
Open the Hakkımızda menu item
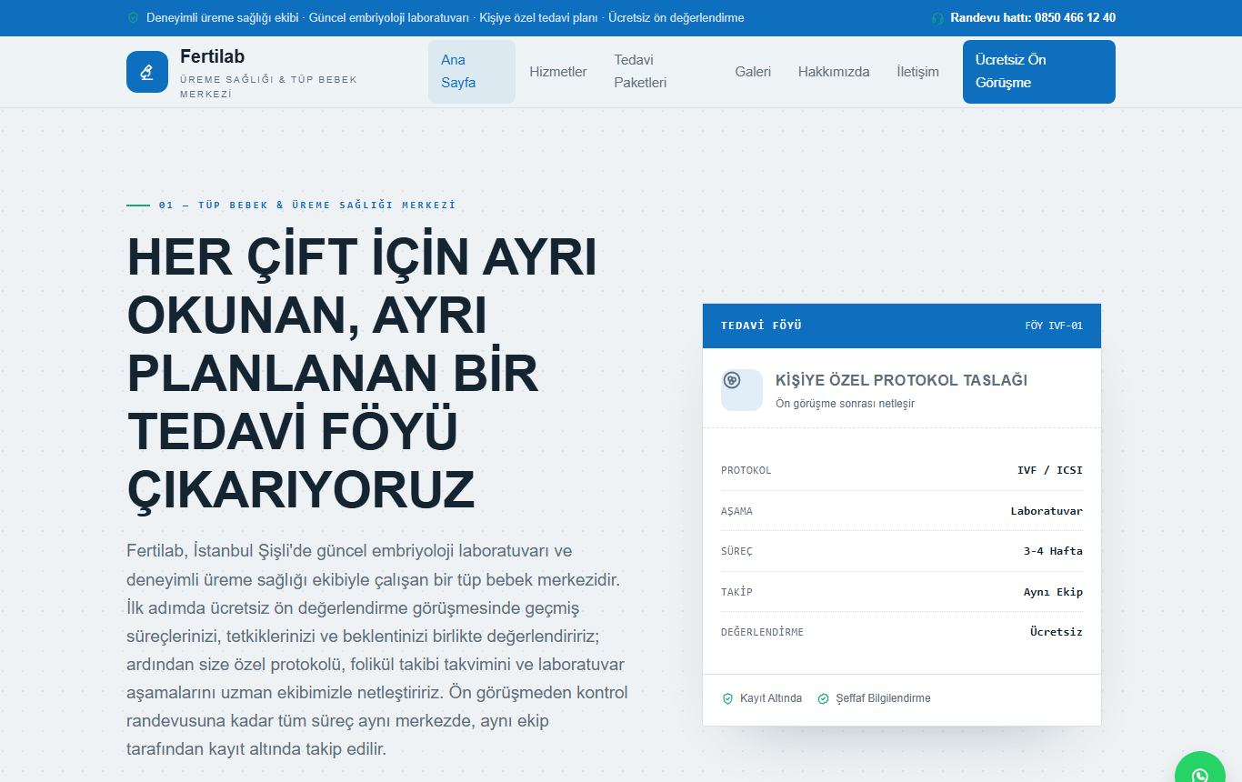[x=834, y=72]
